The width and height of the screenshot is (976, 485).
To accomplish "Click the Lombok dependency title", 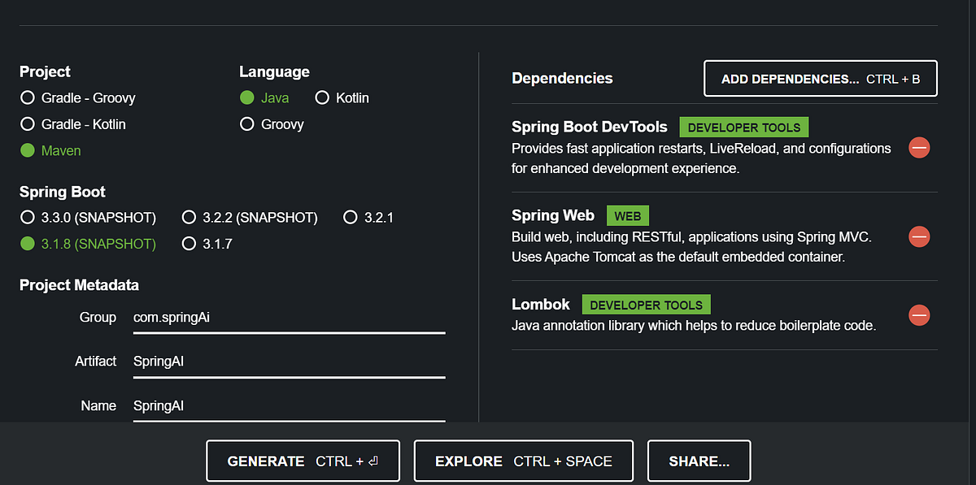I will tap(541, 305).
